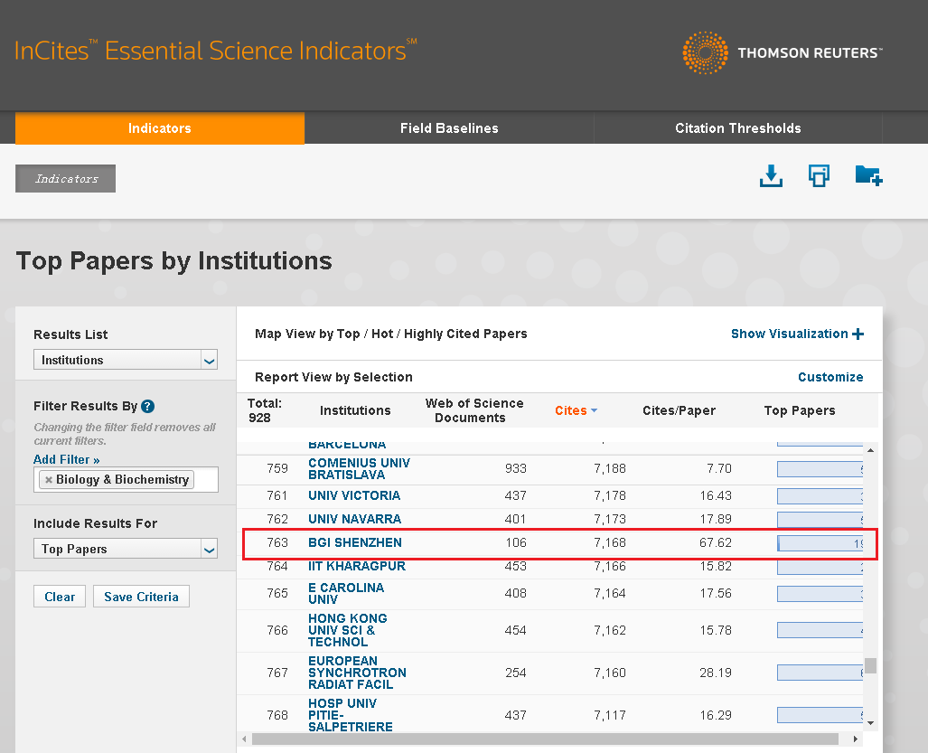Switch to the Field Baselines tab
928x753 pixels.
click(449, 127)
